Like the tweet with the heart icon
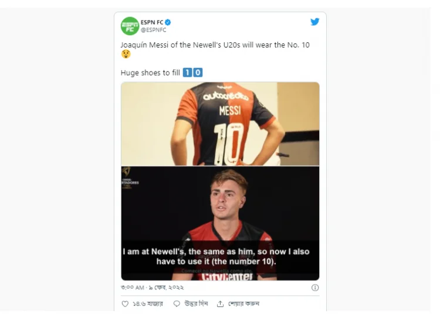The image size is (440, 314). pyautogui.click(x=125, y=303)
